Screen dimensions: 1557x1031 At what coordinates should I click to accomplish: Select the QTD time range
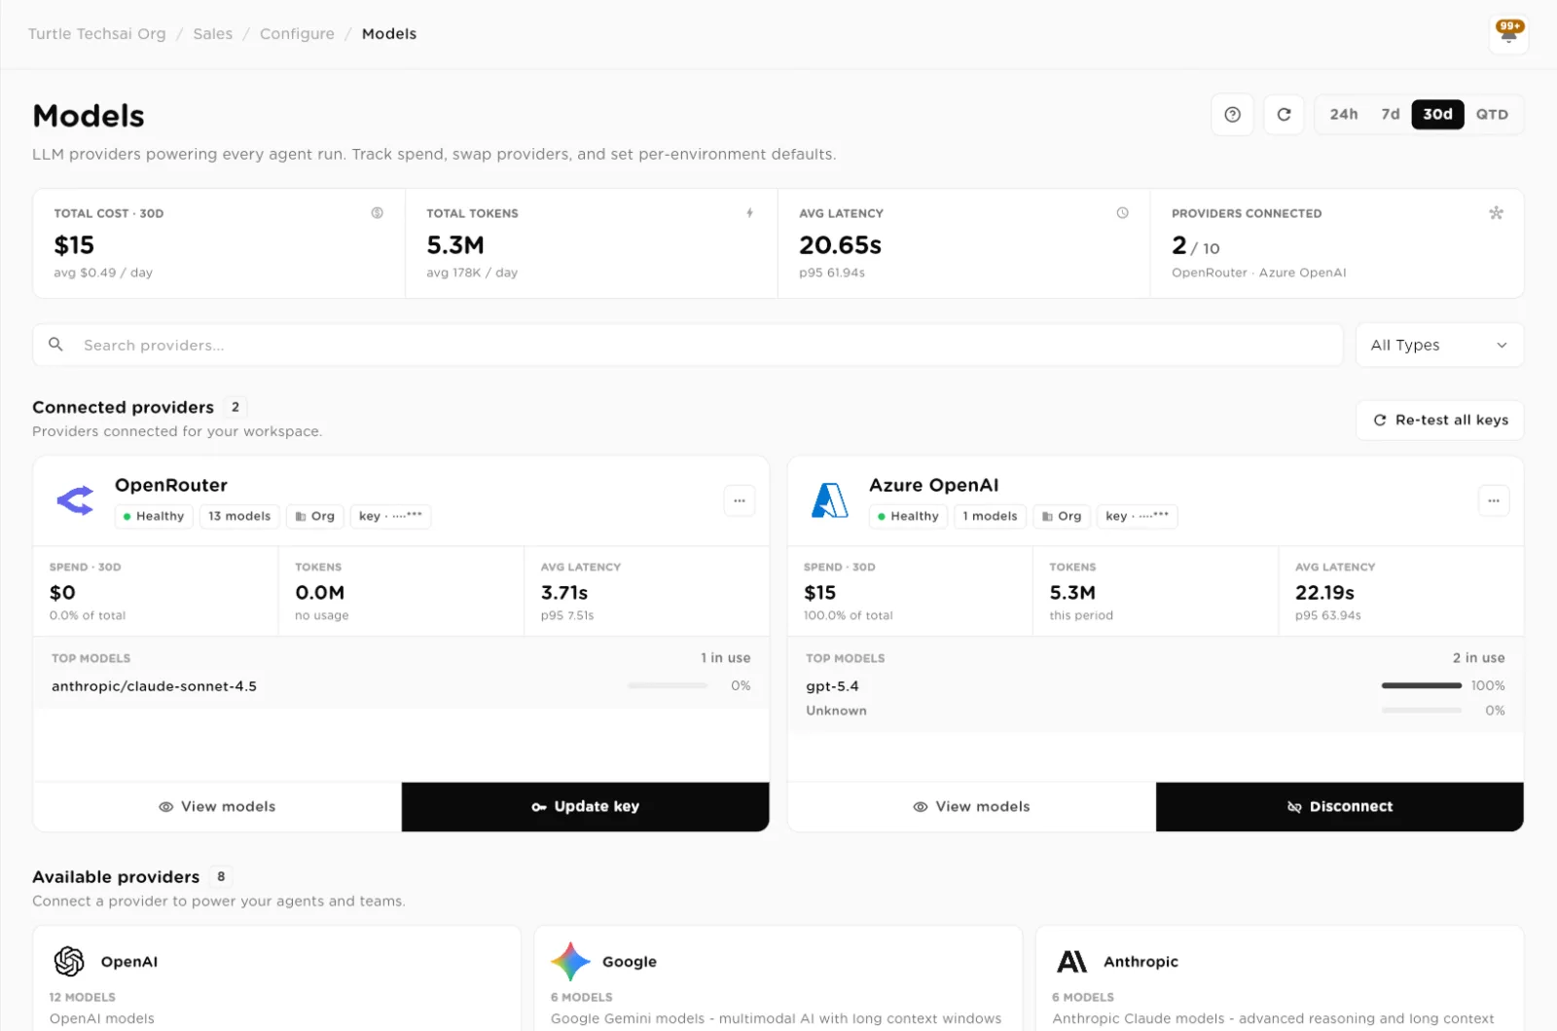[x=1492, y=115]
